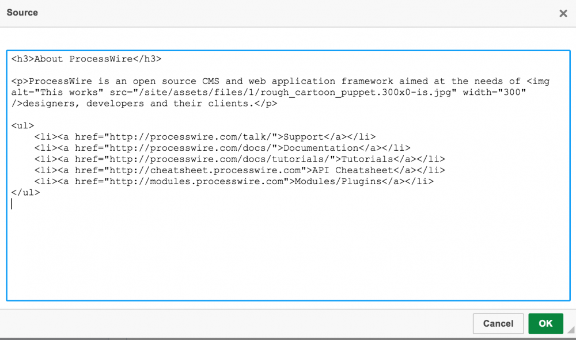Screen dimensions: 576x340
Task: Place cursor in the h3 About ProcessWire line
Action: pos(86,59)
